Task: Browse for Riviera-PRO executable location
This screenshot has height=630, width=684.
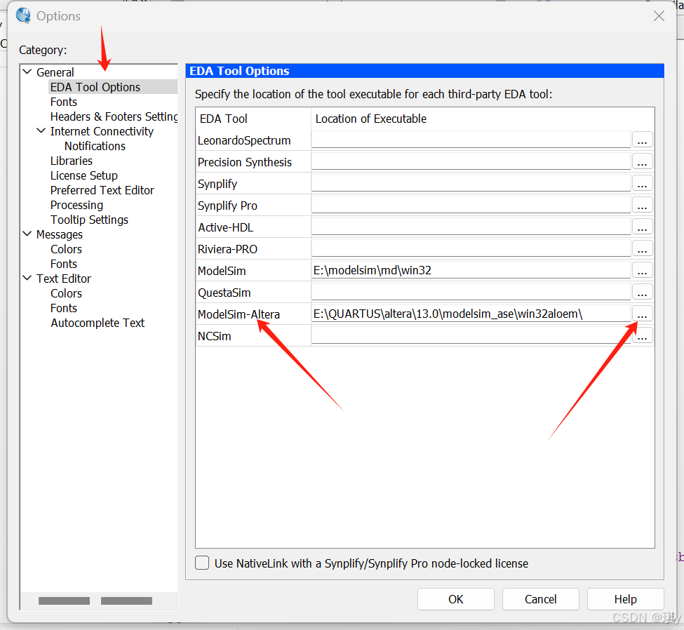Action: click(642, 248)
